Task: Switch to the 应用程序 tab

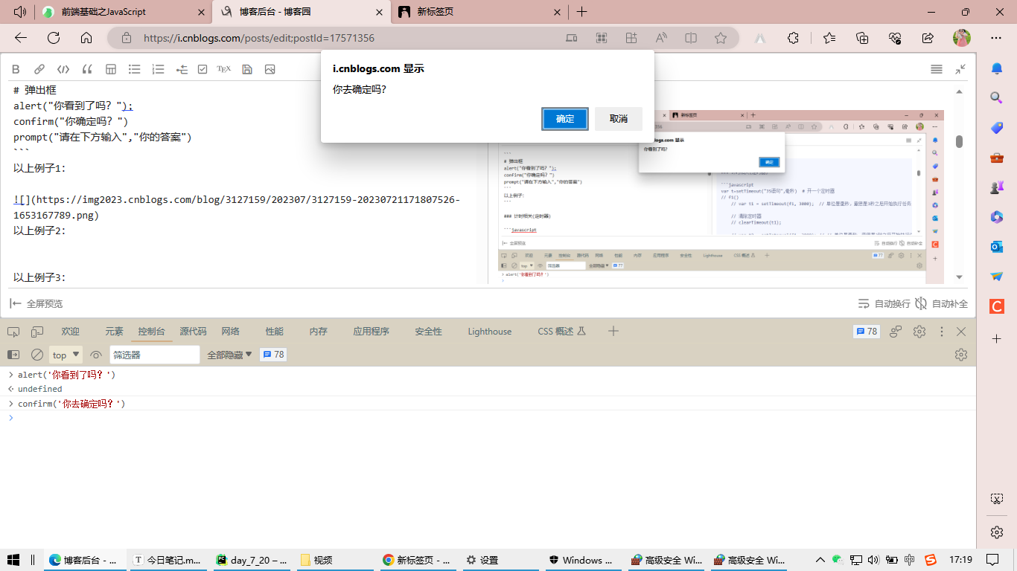Action: point(371,332)
